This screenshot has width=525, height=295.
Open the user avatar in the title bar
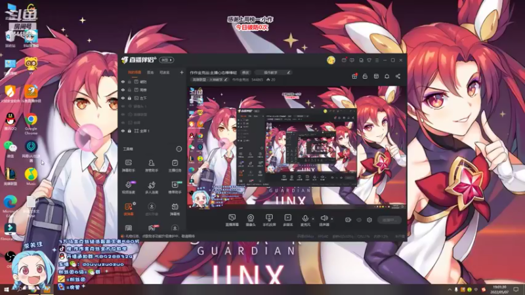coord(331,60)
